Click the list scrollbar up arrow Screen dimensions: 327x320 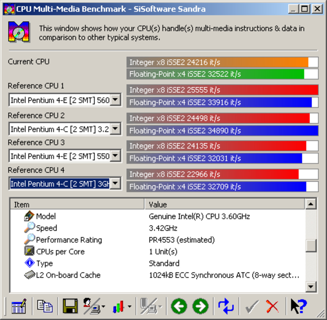311,204
